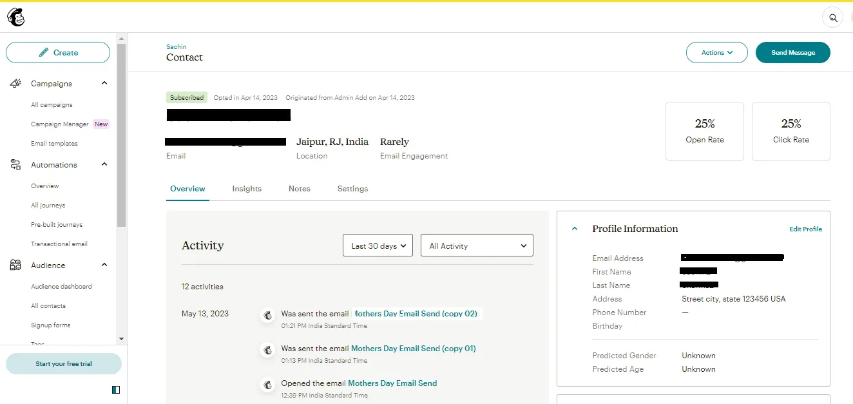Open Mothers Day Email Send (copy 01) link
The width and height of the screenshot is (853, 404).
(413, 349)
